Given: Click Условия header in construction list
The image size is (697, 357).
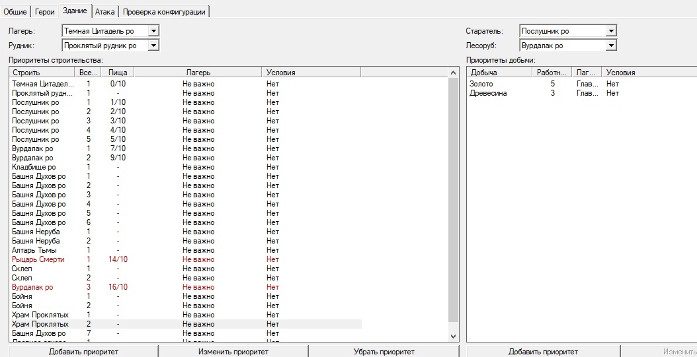Looking at the screenshot, I should click(x=311, y=73).
